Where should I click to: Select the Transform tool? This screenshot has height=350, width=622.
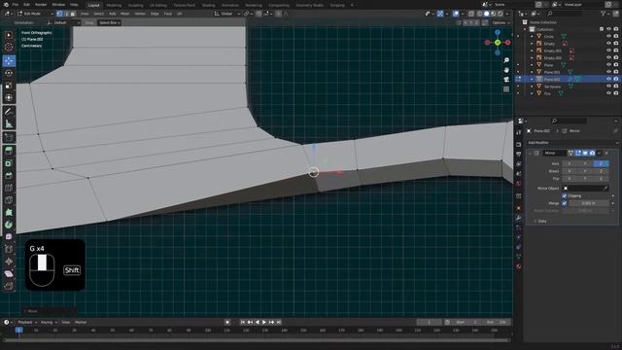[9, 97]
